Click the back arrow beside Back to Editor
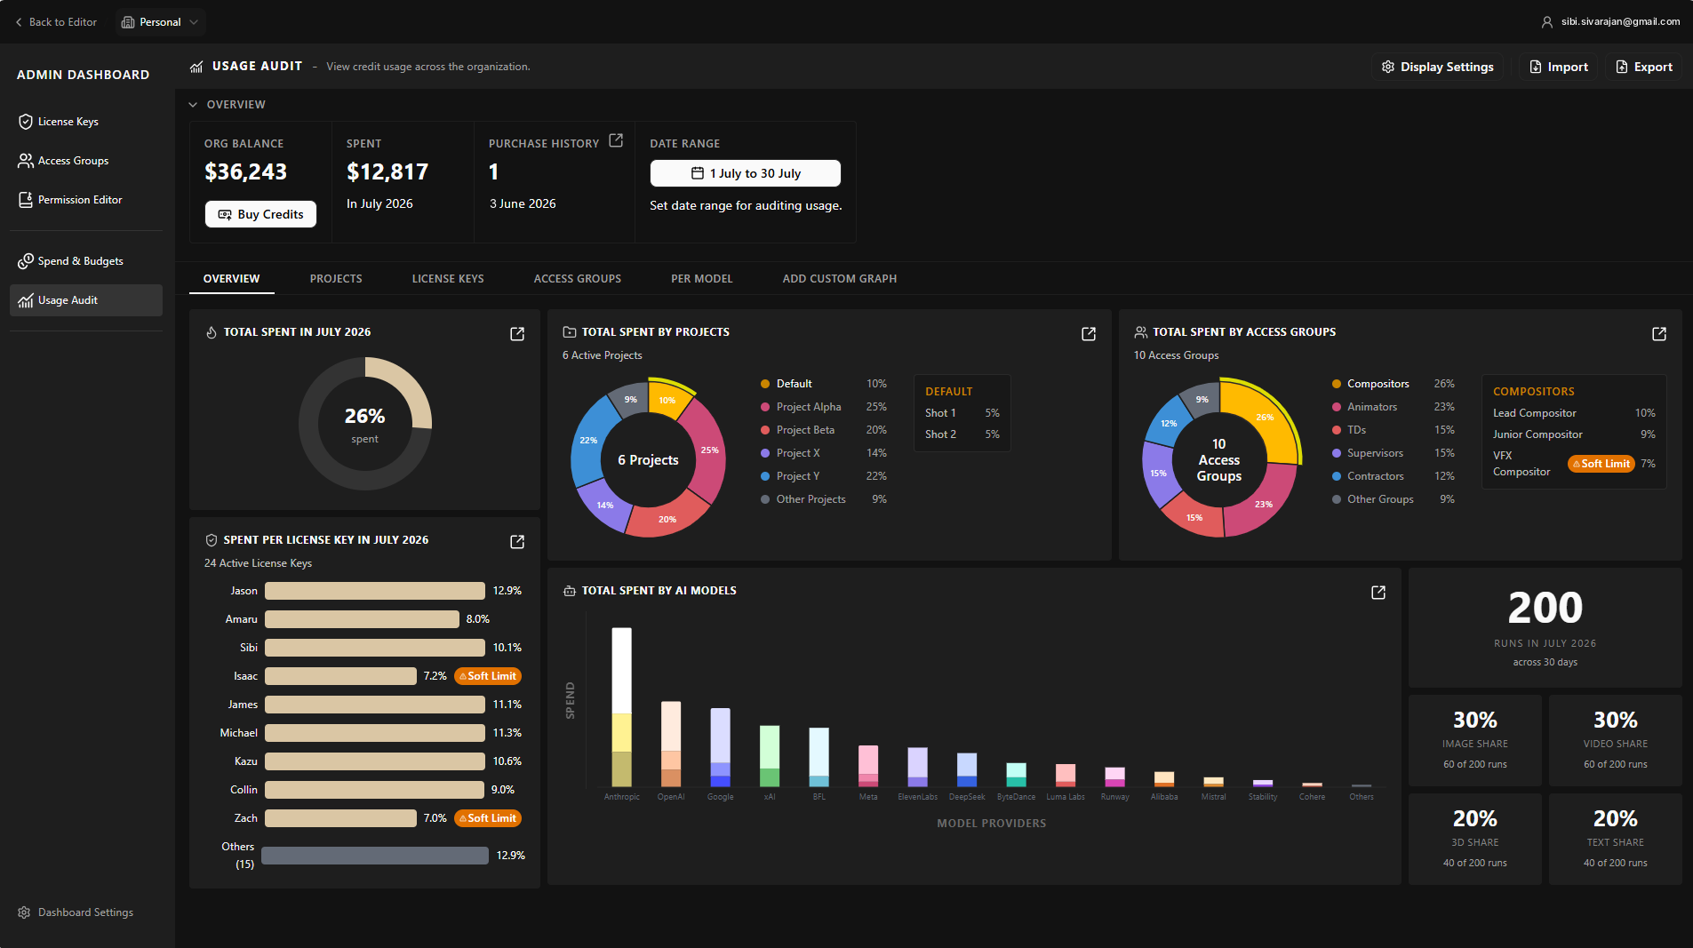1693x948 pixels. (19, 22)
